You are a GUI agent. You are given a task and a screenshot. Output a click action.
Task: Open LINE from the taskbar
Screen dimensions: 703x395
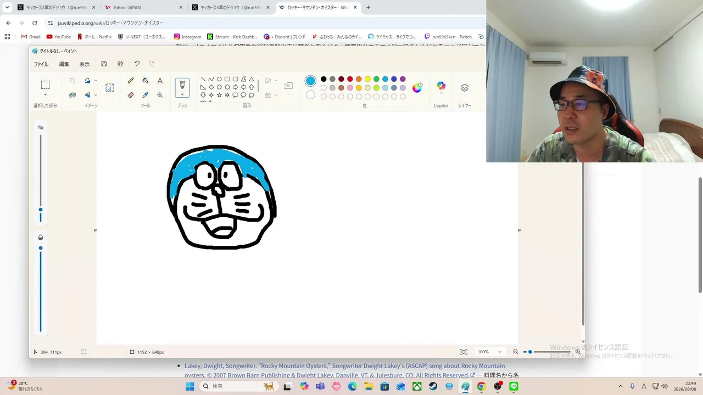[514, 386]
